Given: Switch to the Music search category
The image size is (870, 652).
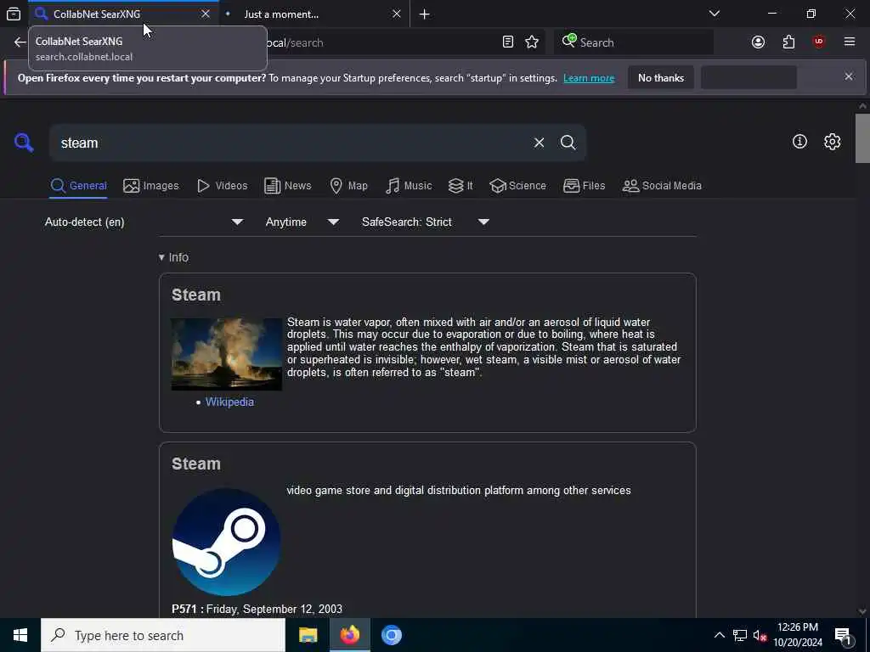Looking at the screenshot, I should point(409,186).
